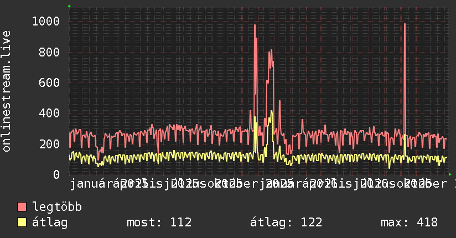Click the y-axis label 1000
The height and width of the screenshot is (238, 456).
point(46,21)
